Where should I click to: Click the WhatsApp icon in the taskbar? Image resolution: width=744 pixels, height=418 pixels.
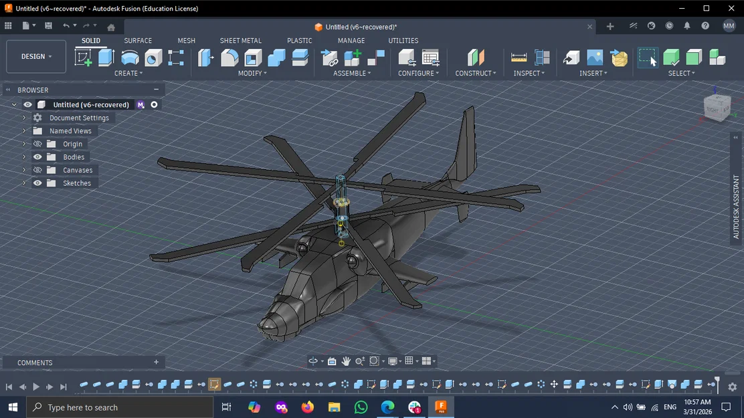point(361,407)
